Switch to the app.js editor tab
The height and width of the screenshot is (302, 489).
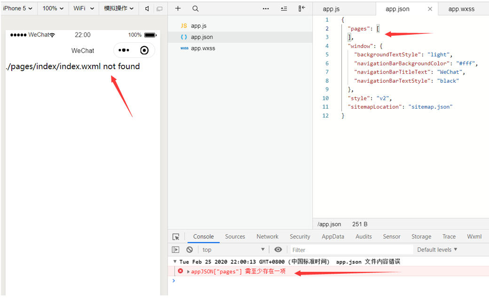[331, 9]
